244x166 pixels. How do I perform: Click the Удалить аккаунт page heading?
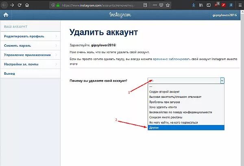[x=104, y=32]
